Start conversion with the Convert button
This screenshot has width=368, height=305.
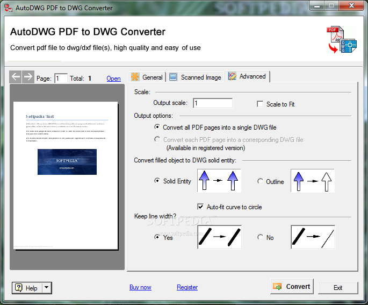(292, 286)
